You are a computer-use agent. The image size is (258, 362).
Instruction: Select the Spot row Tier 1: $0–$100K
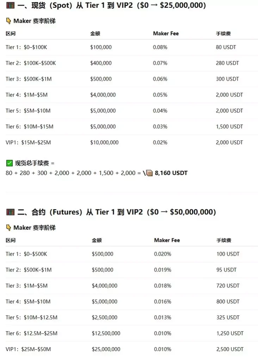point(27,47)
